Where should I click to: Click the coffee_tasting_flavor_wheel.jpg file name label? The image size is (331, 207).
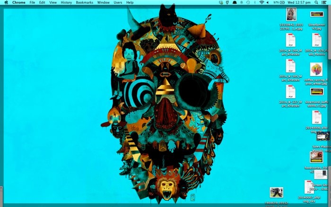(316, 82)
